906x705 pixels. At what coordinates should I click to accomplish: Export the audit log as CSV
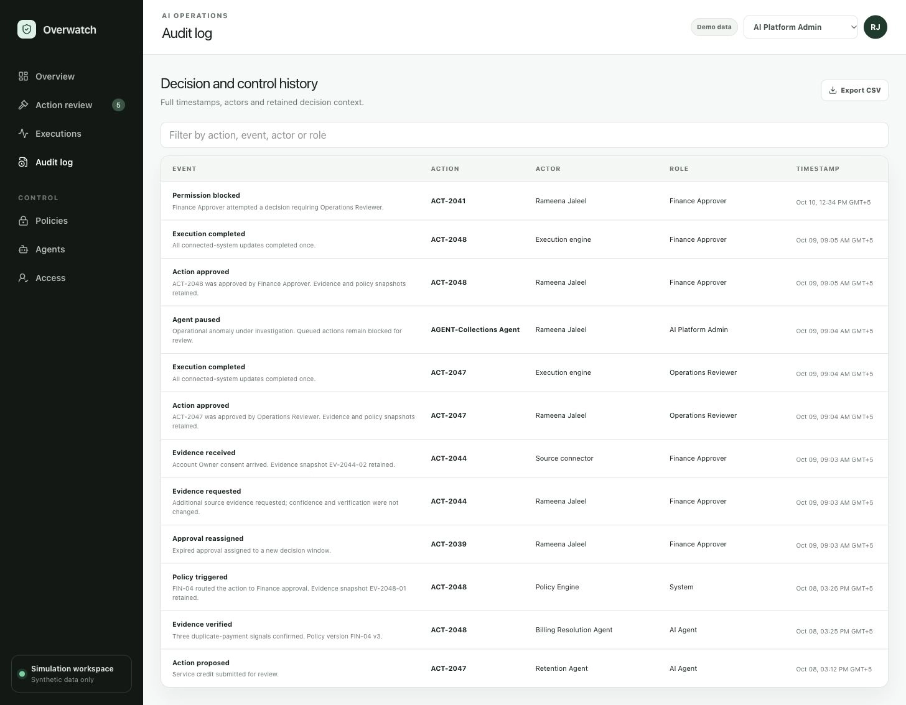(854, 90)
